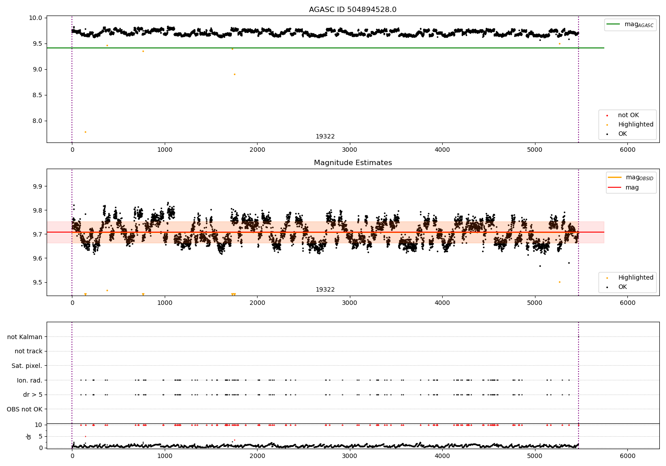Click the green line sample in AGASC legend
The image size is (666, 466).
coord(614,24)
